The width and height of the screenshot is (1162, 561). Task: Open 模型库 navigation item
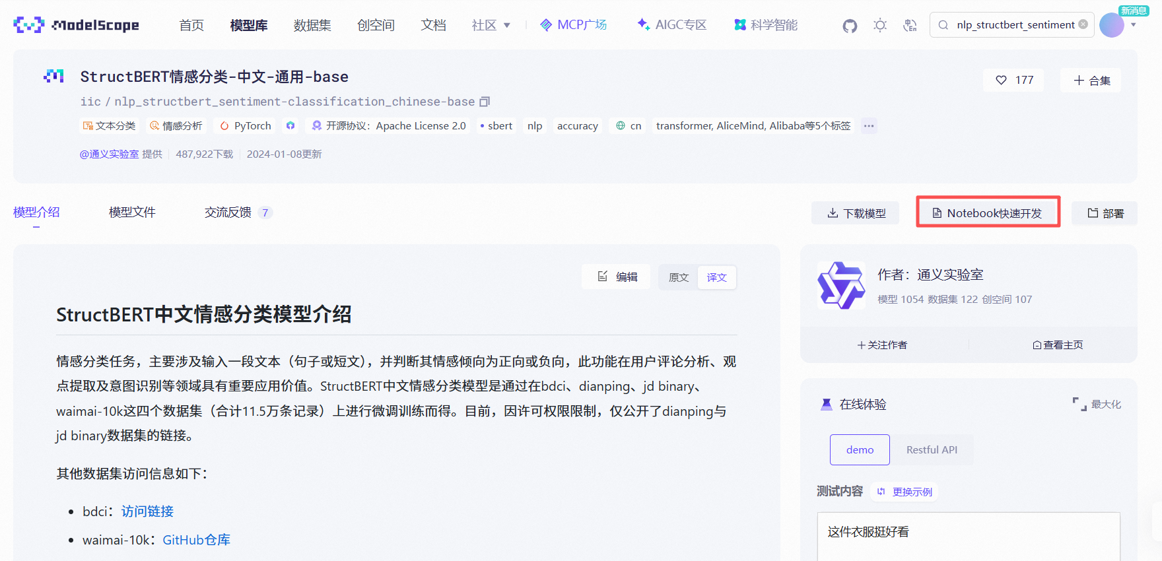[x=249, y=25]
